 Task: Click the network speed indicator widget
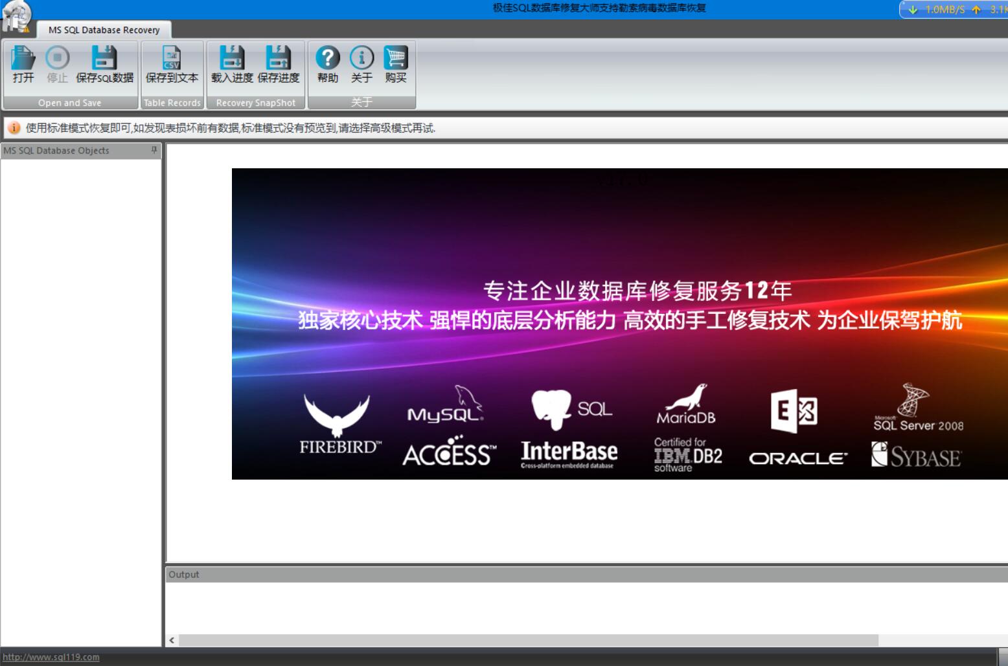click(x=954, y=9)
